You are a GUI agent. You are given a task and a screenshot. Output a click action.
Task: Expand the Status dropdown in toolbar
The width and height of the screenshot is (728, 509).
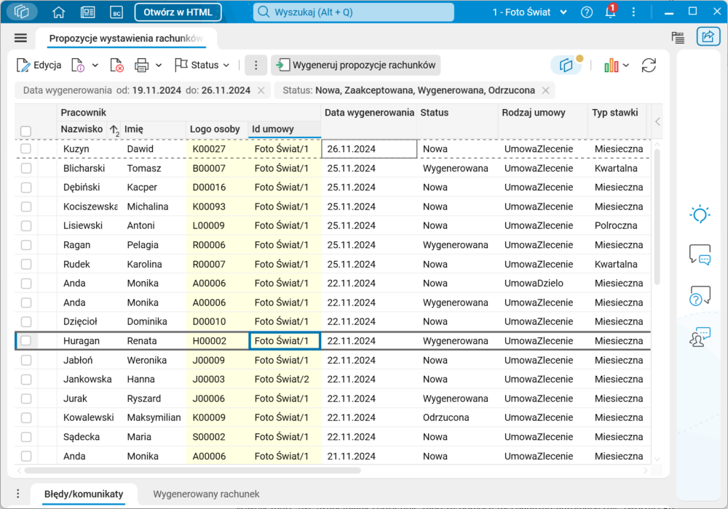coord(202,65)
